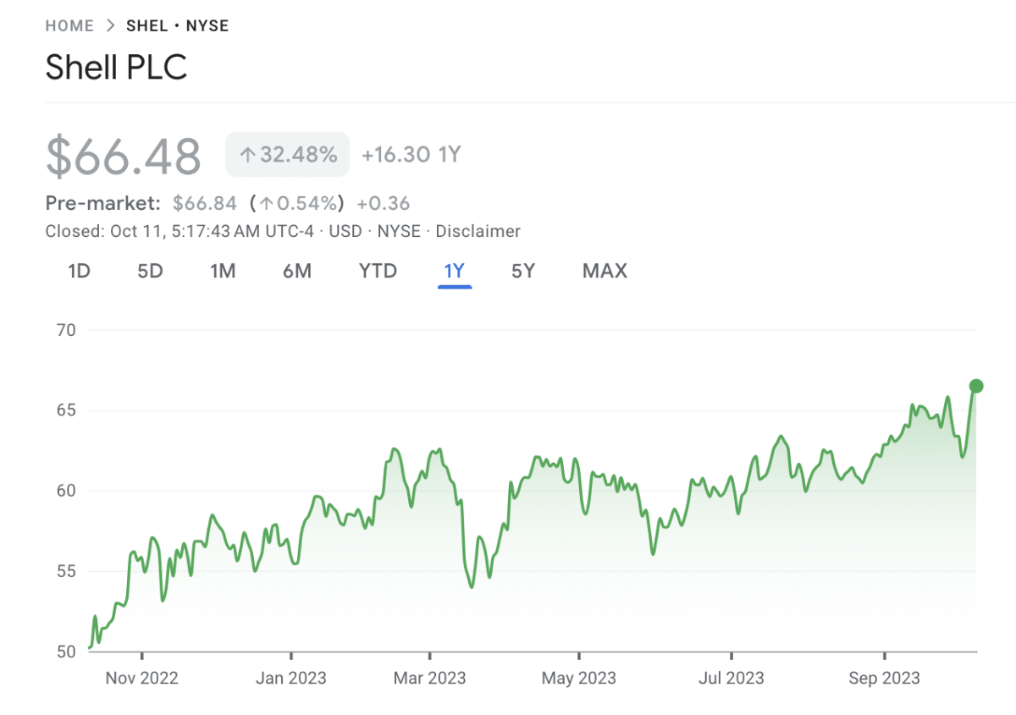Open the YTD performance view
1016x715 pixels.
378,271
